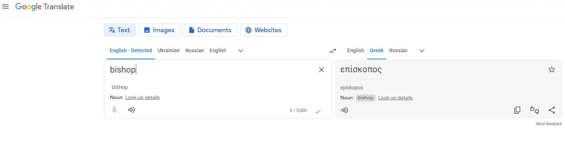Choose Russian as target language
This screenshot has height=143, width=565.
pos(398,50)
